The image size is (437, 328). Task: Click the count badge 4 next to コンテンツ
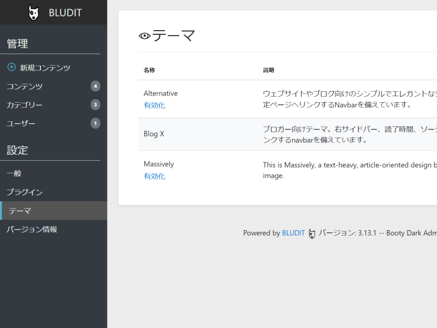click(95, 86)
